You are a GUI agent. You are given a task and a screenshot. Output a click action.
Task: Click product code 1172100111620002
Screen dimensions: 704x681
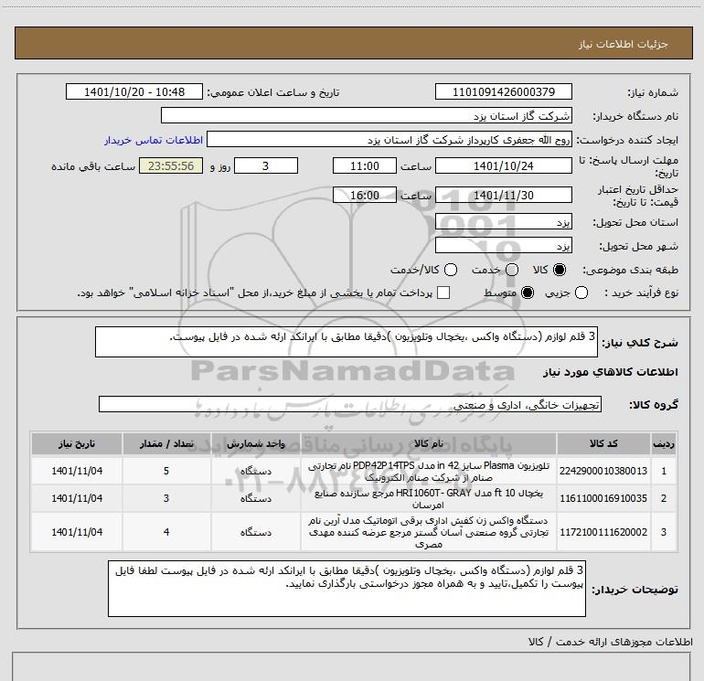coord(603,532)
